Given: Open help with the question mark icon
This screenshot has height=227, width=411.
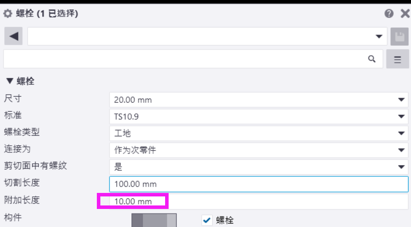Looking at the screenshot, I should tap(389, 14).
